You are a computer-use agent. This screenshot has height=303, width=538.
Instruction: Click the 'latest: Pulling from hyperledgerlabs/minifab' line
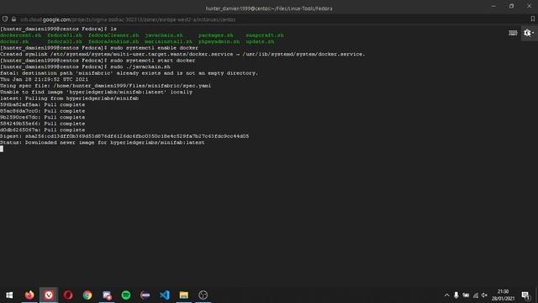[x=69, y=98]
